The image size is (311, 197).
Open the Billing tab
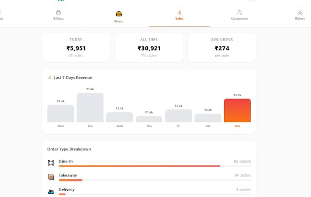pyautogui.click(x=59, y=15)
